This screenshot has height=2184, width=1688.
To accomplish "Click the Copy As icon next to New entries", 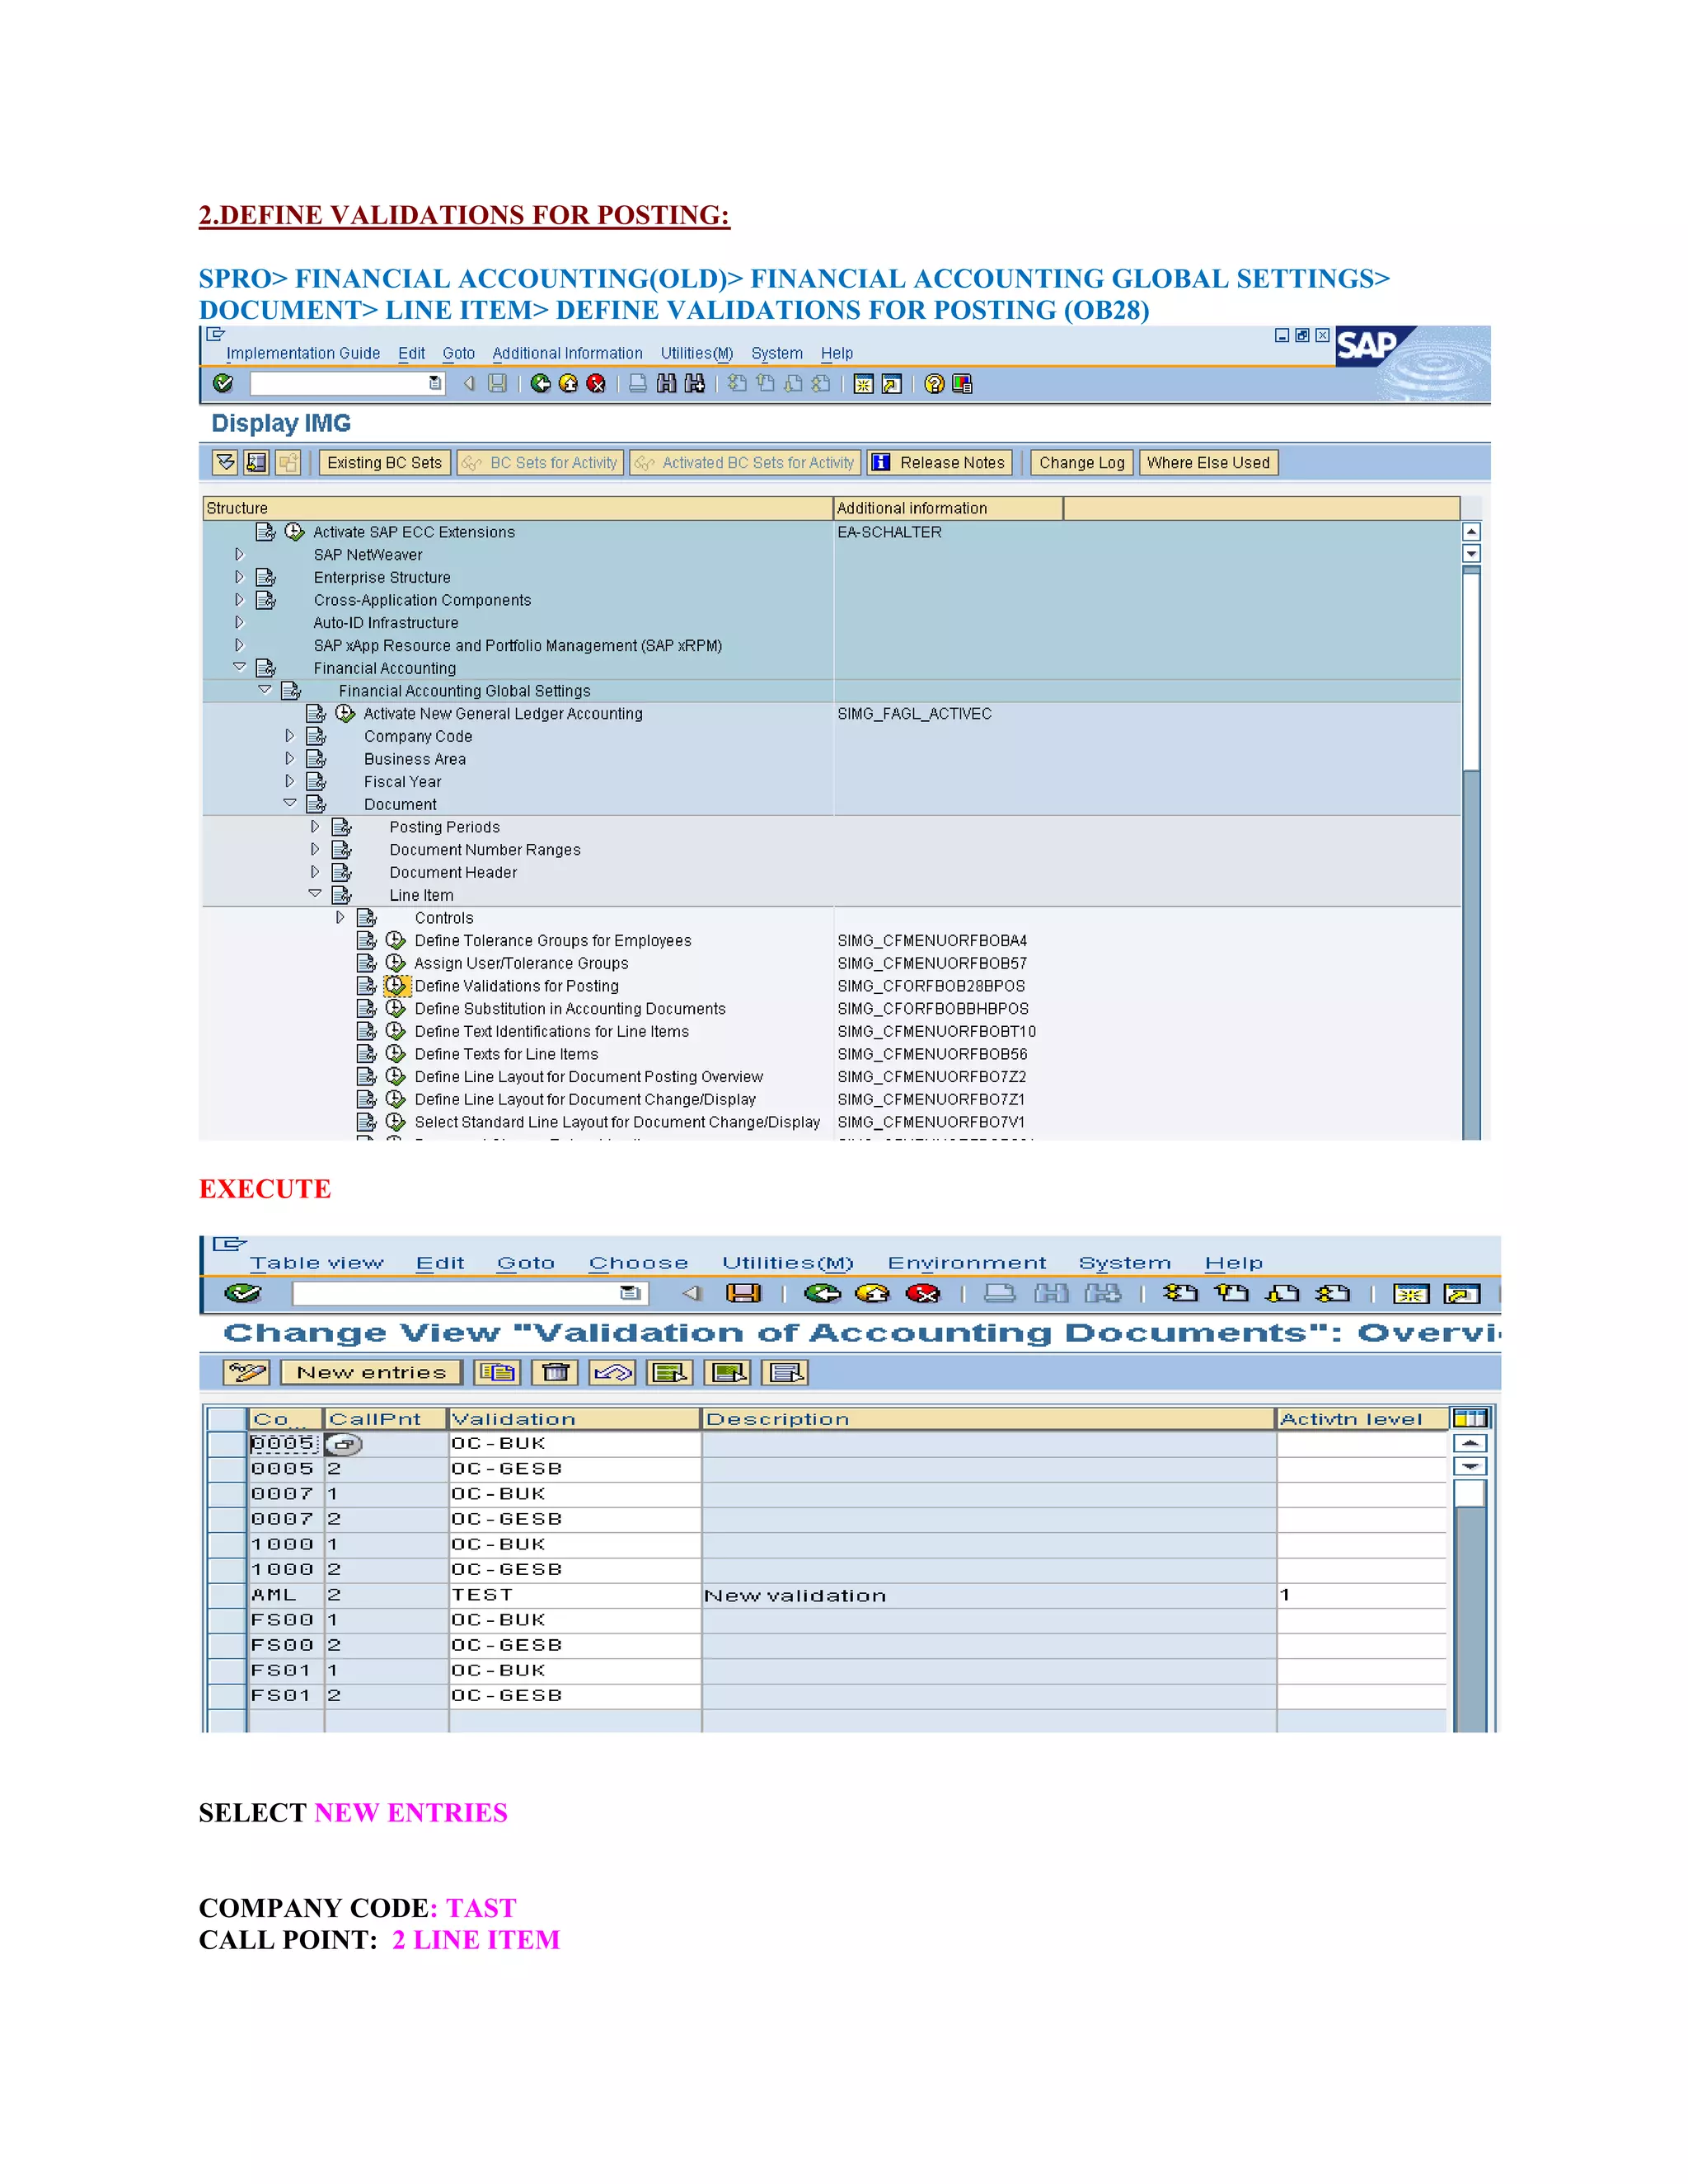I will point(498,1372).
